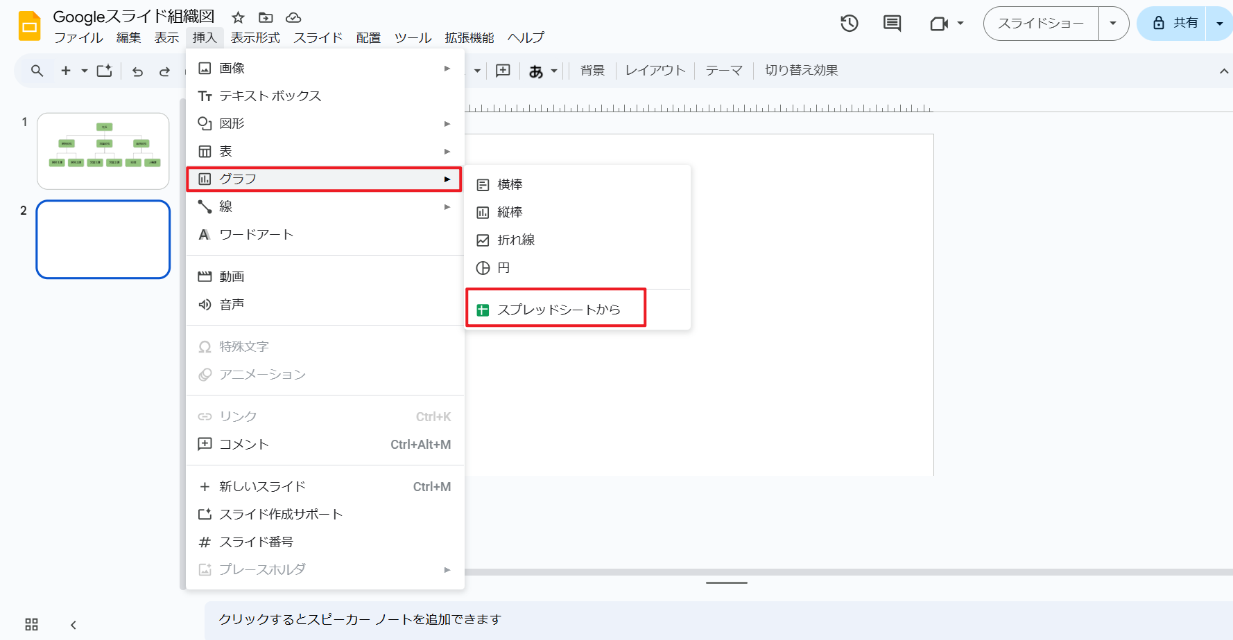
Task: Open 挿入 menu
Action: coord(205,37)
